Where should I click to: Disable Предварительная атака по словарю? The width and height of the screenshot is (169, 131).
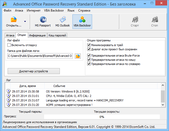point(89,64)
